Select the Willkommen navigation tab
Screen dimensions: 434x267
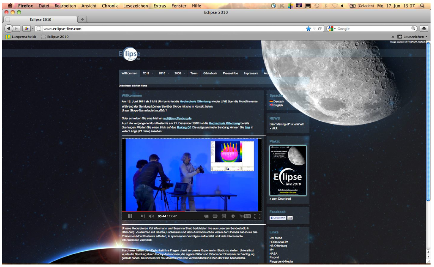point(129,73)
